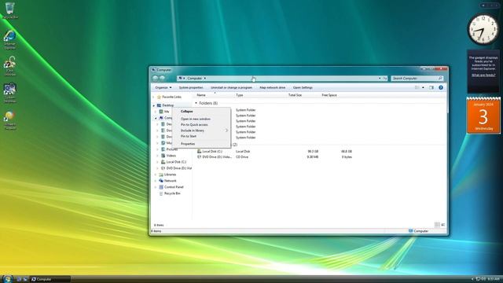Select the Local Disk (C:) drive in file list
The height and width of the screenshot is (283, 503).
(x=210, y=151)
